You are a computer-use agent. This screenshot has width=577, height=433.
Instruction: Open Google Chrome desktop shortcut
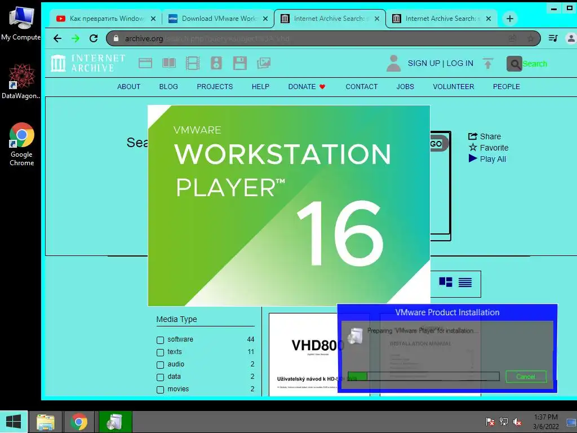tap(21, 144)
